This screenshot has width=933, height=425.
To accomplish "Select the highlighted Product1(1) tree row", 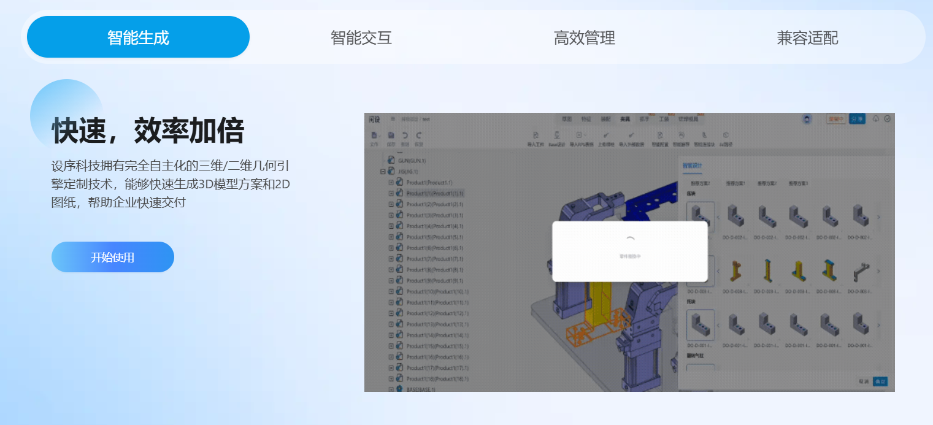I will tap(435, 193).
